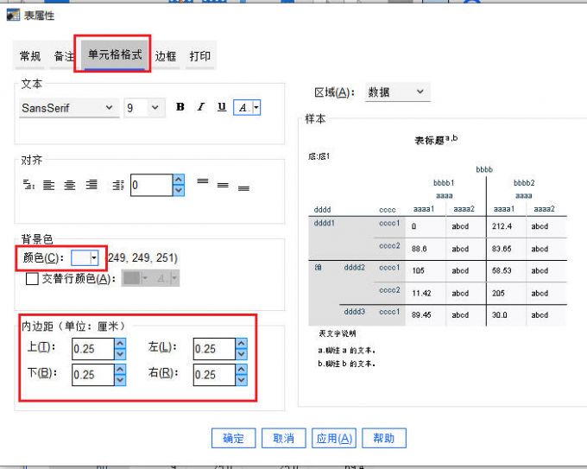Click the disabled alternate row color swatch
The width and height of the screenshot is (587, 469).
131,278
